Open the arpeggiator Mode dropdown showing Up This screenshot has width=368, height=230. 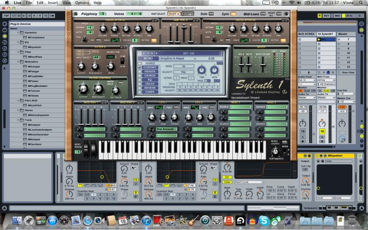click(183, 66)
